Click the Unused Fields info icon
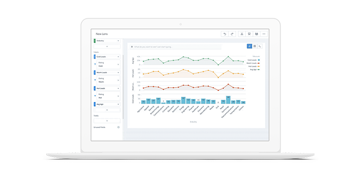362x189 pixels. 118,127
